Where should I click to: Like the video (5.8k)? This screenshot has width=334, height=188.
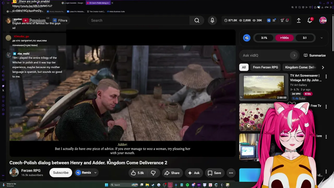[x=138, y=173]
